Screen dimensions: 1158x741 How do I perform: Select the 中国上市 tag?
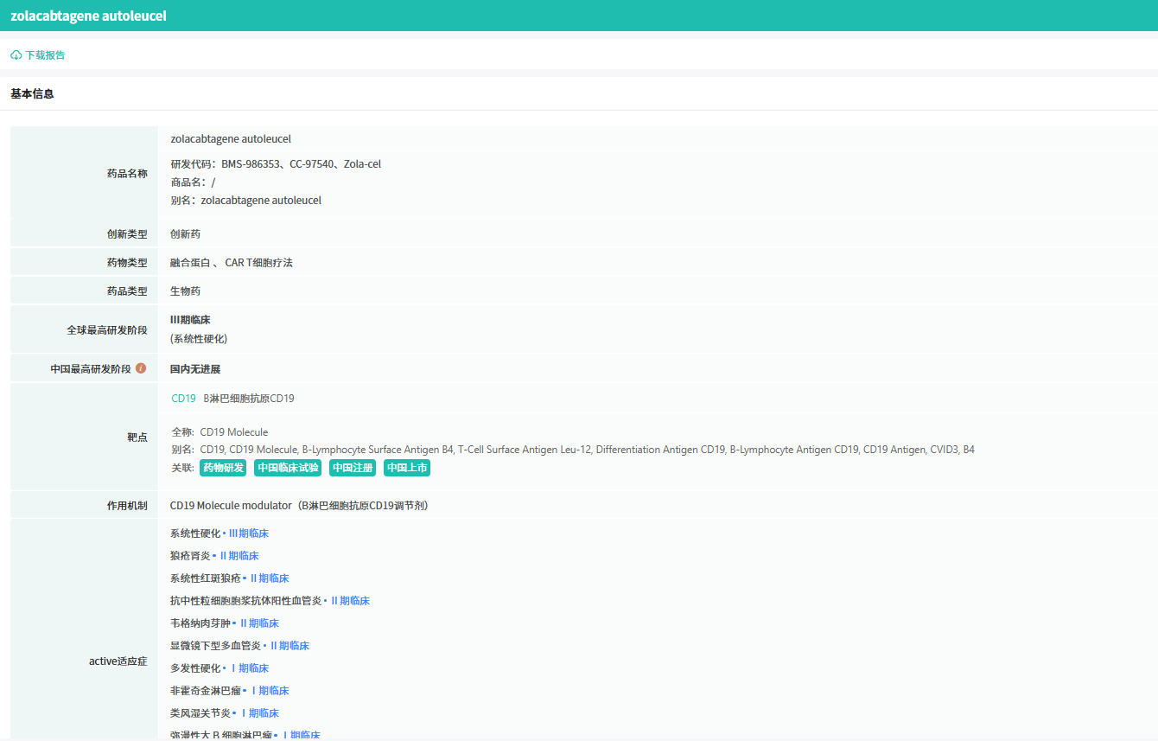(x=407, y=468)
